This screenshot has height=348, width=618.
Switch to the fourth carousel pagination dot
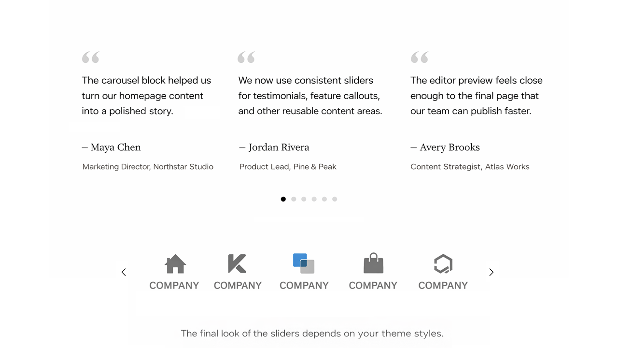click(314, 199)
